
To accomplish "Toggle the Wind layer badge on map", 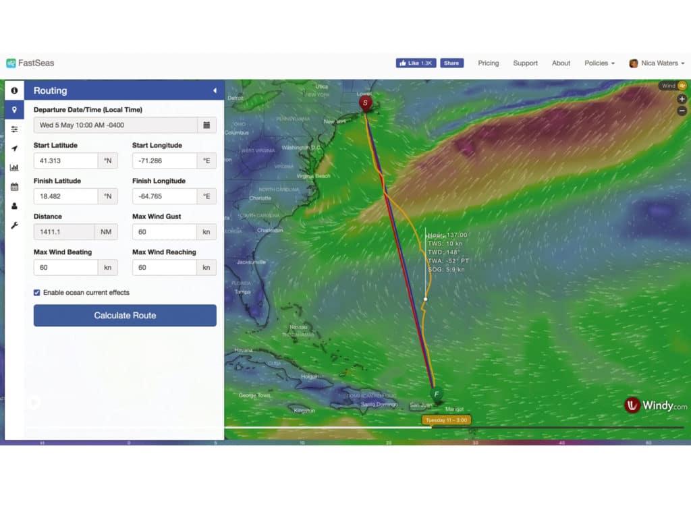I will coord(672,86).
